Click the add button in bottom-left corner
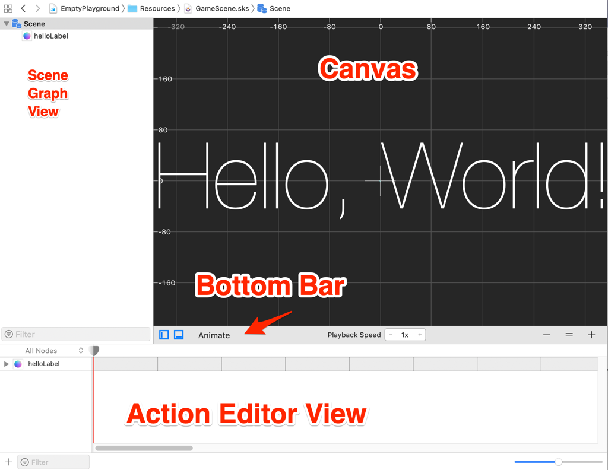 [8, 462]
